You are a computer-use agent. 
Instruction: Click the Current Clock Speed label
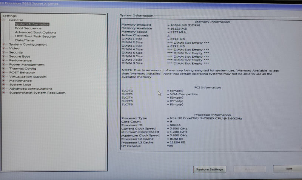(139, 128)
